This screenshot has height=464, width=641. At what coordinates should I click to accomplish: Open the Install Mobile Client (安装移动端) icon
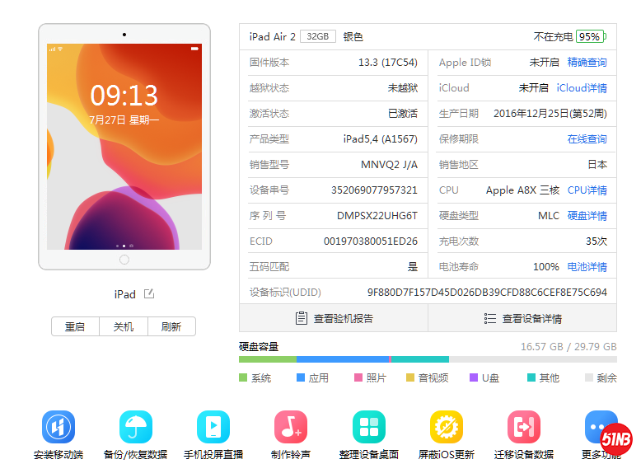[58, 427]
